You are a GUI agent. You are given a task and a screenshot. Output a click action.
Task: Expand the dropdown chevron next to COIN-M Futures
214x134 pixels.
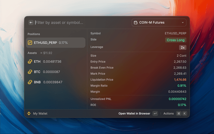pyautogui.click(x=183, y=23)
